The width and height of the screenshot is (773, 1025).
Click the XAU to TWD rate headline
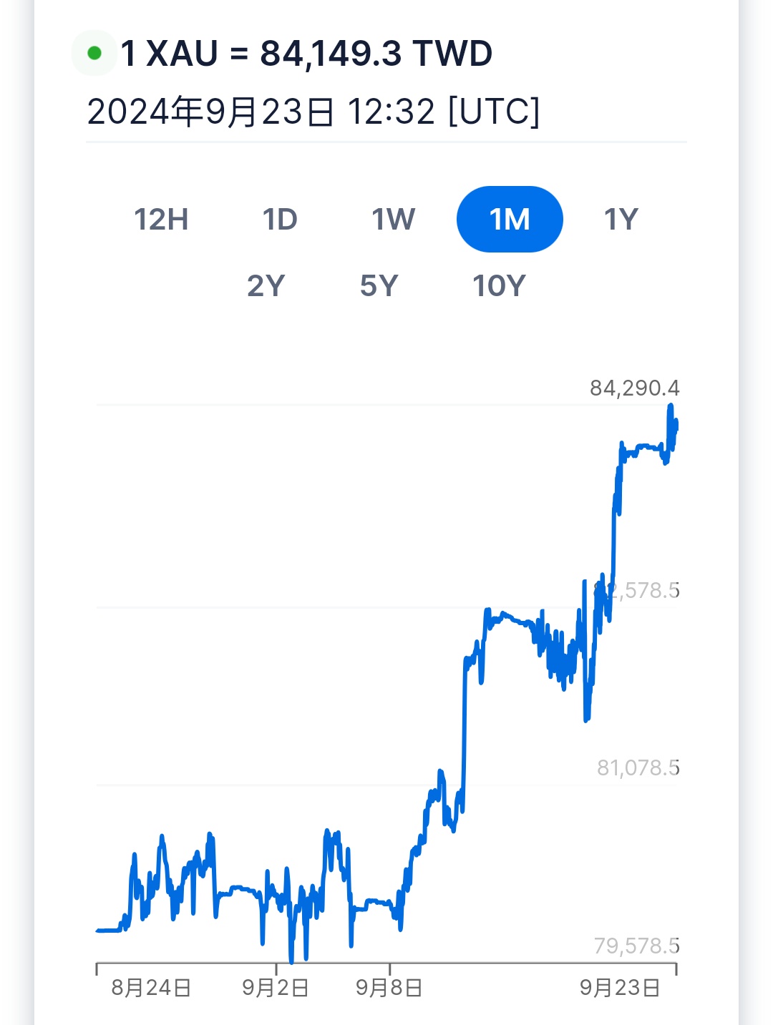tap(306, 54)
